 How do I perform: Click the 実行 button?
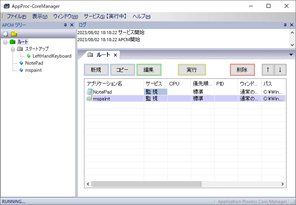coord(192,70)
